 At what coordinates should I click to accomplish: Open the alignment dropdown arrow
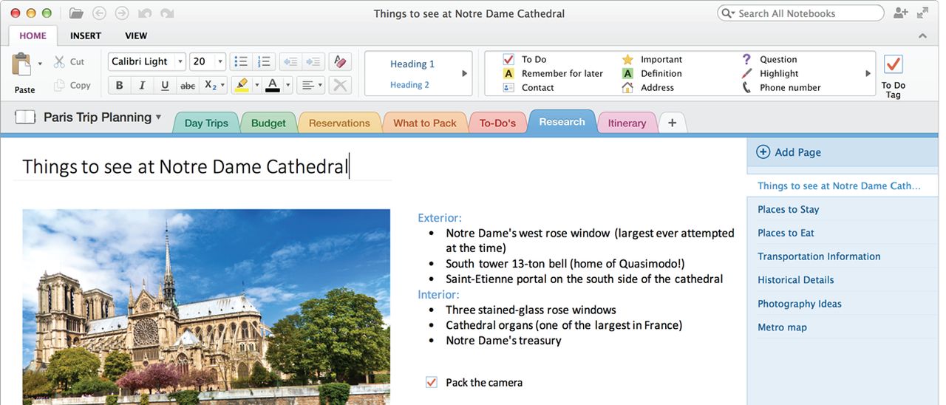click(x=321, y=85)
